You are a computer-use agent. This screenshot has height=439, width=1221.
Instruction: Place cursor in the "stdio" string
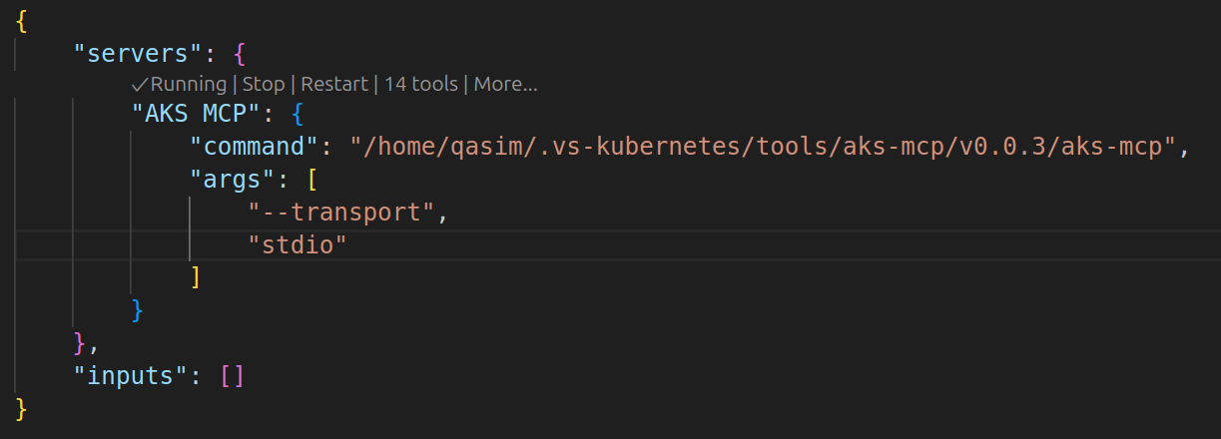tap(298, 244)
